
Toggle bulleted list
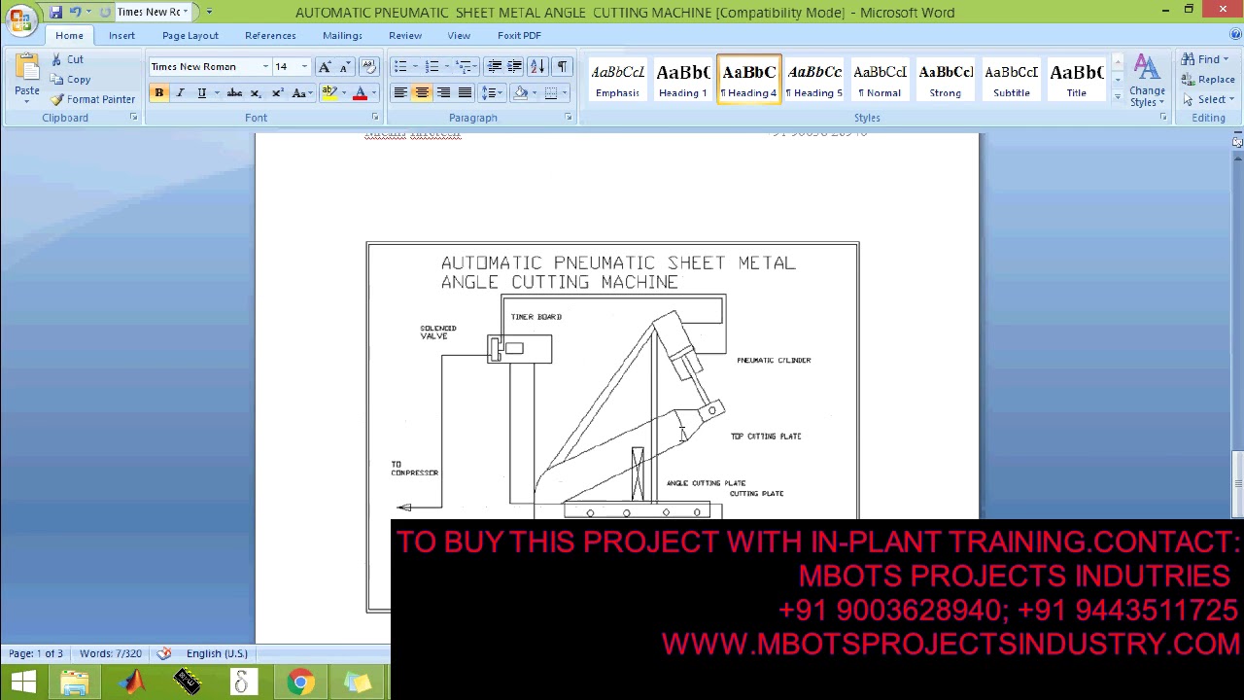point(400,67)
